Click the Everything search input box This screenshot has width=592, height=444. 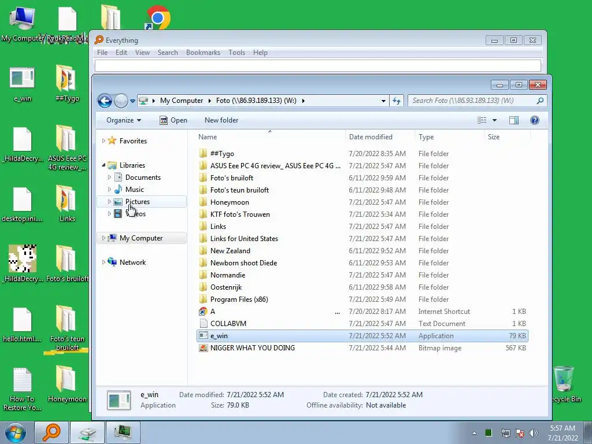pos(317,65)
